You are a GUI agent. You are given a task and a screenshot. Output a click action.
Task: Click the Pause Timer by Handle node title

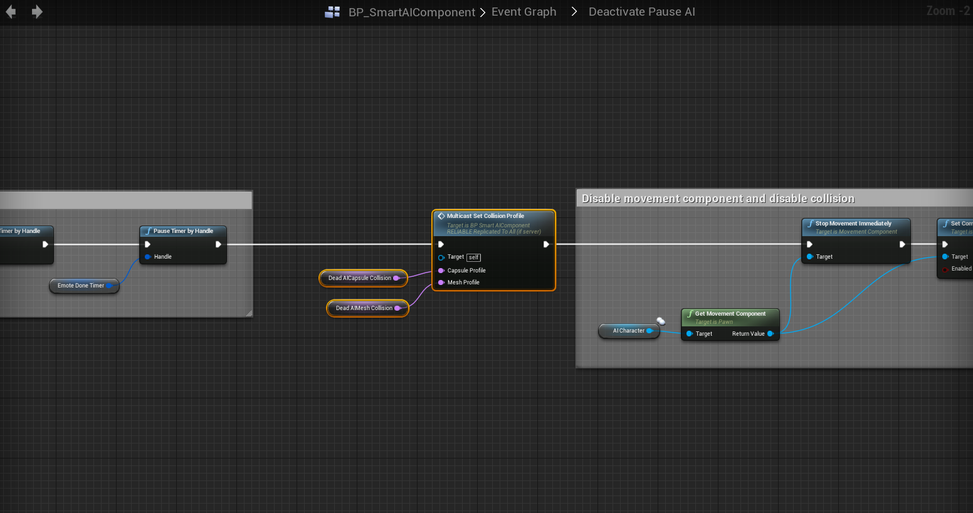(183, 231)
